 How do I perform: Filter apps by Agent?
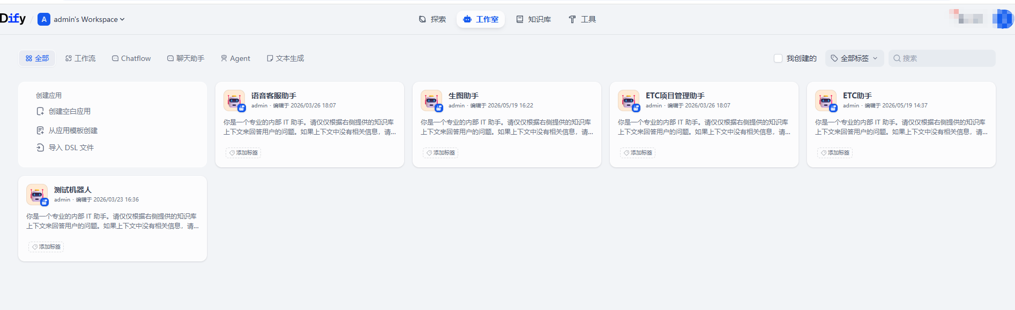click(x=235, y=58)
